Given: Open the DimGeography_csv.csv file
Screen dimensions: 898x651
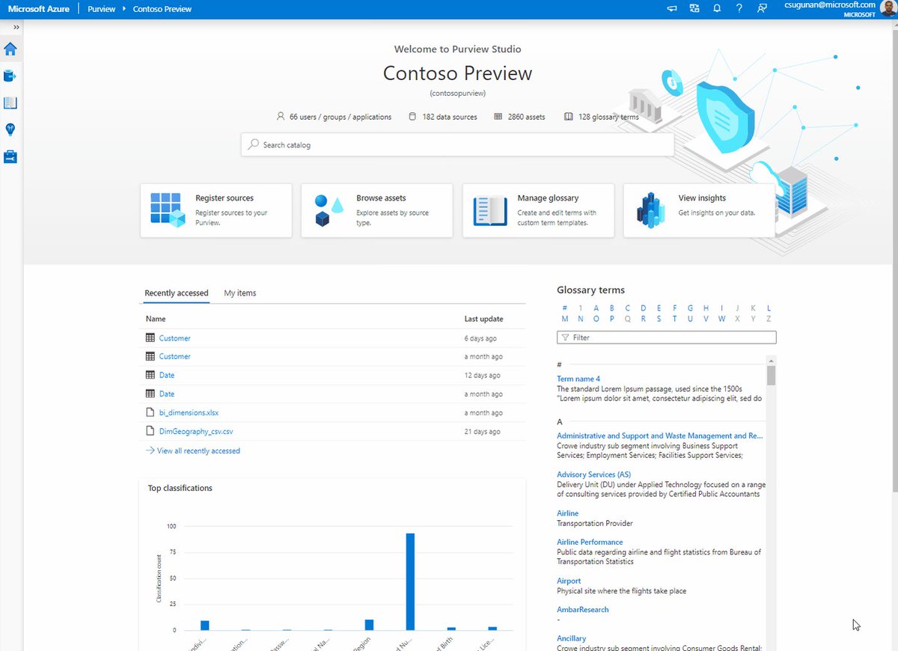Looking at the screenshot, I should coord(196,431).
